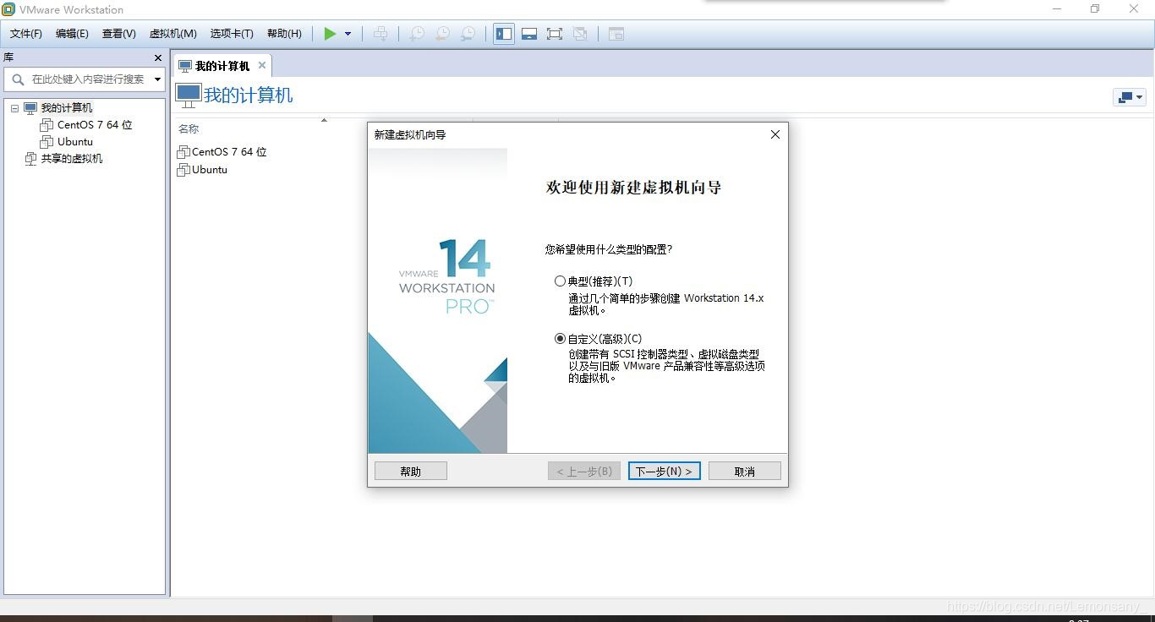The width and height of the screenshot is (1155, 622).
Task: Open the 虚拟机(M) menu
Action: pyautogui.click(x=173, y=34)
